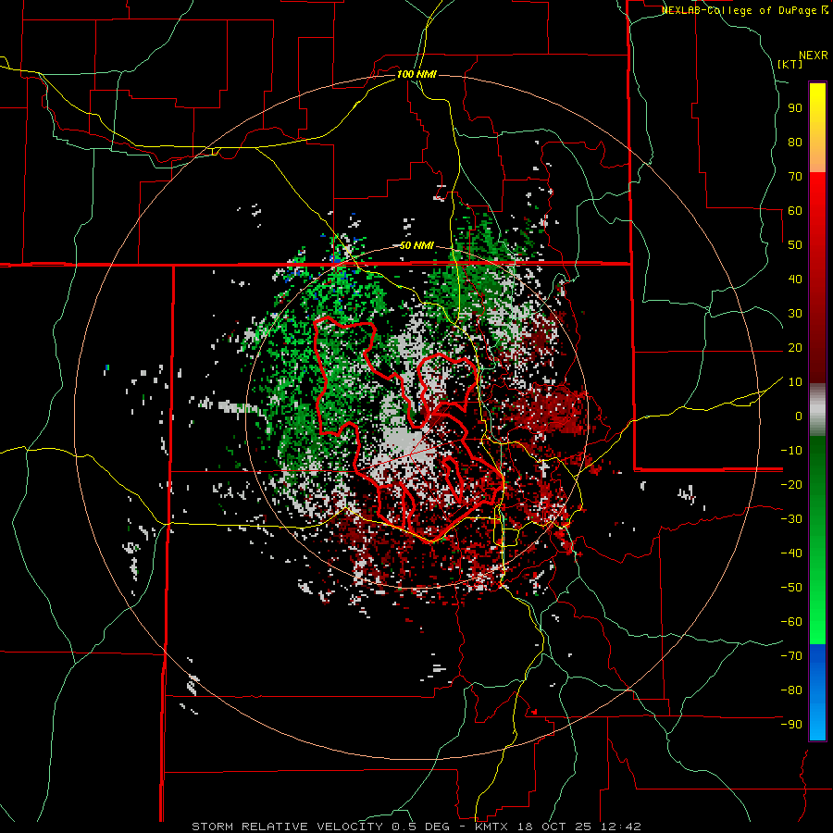The height and width of the screenshot is (833, 833).
Task: Click the -20 value on the velocity scale
Action: click(791, 484)
